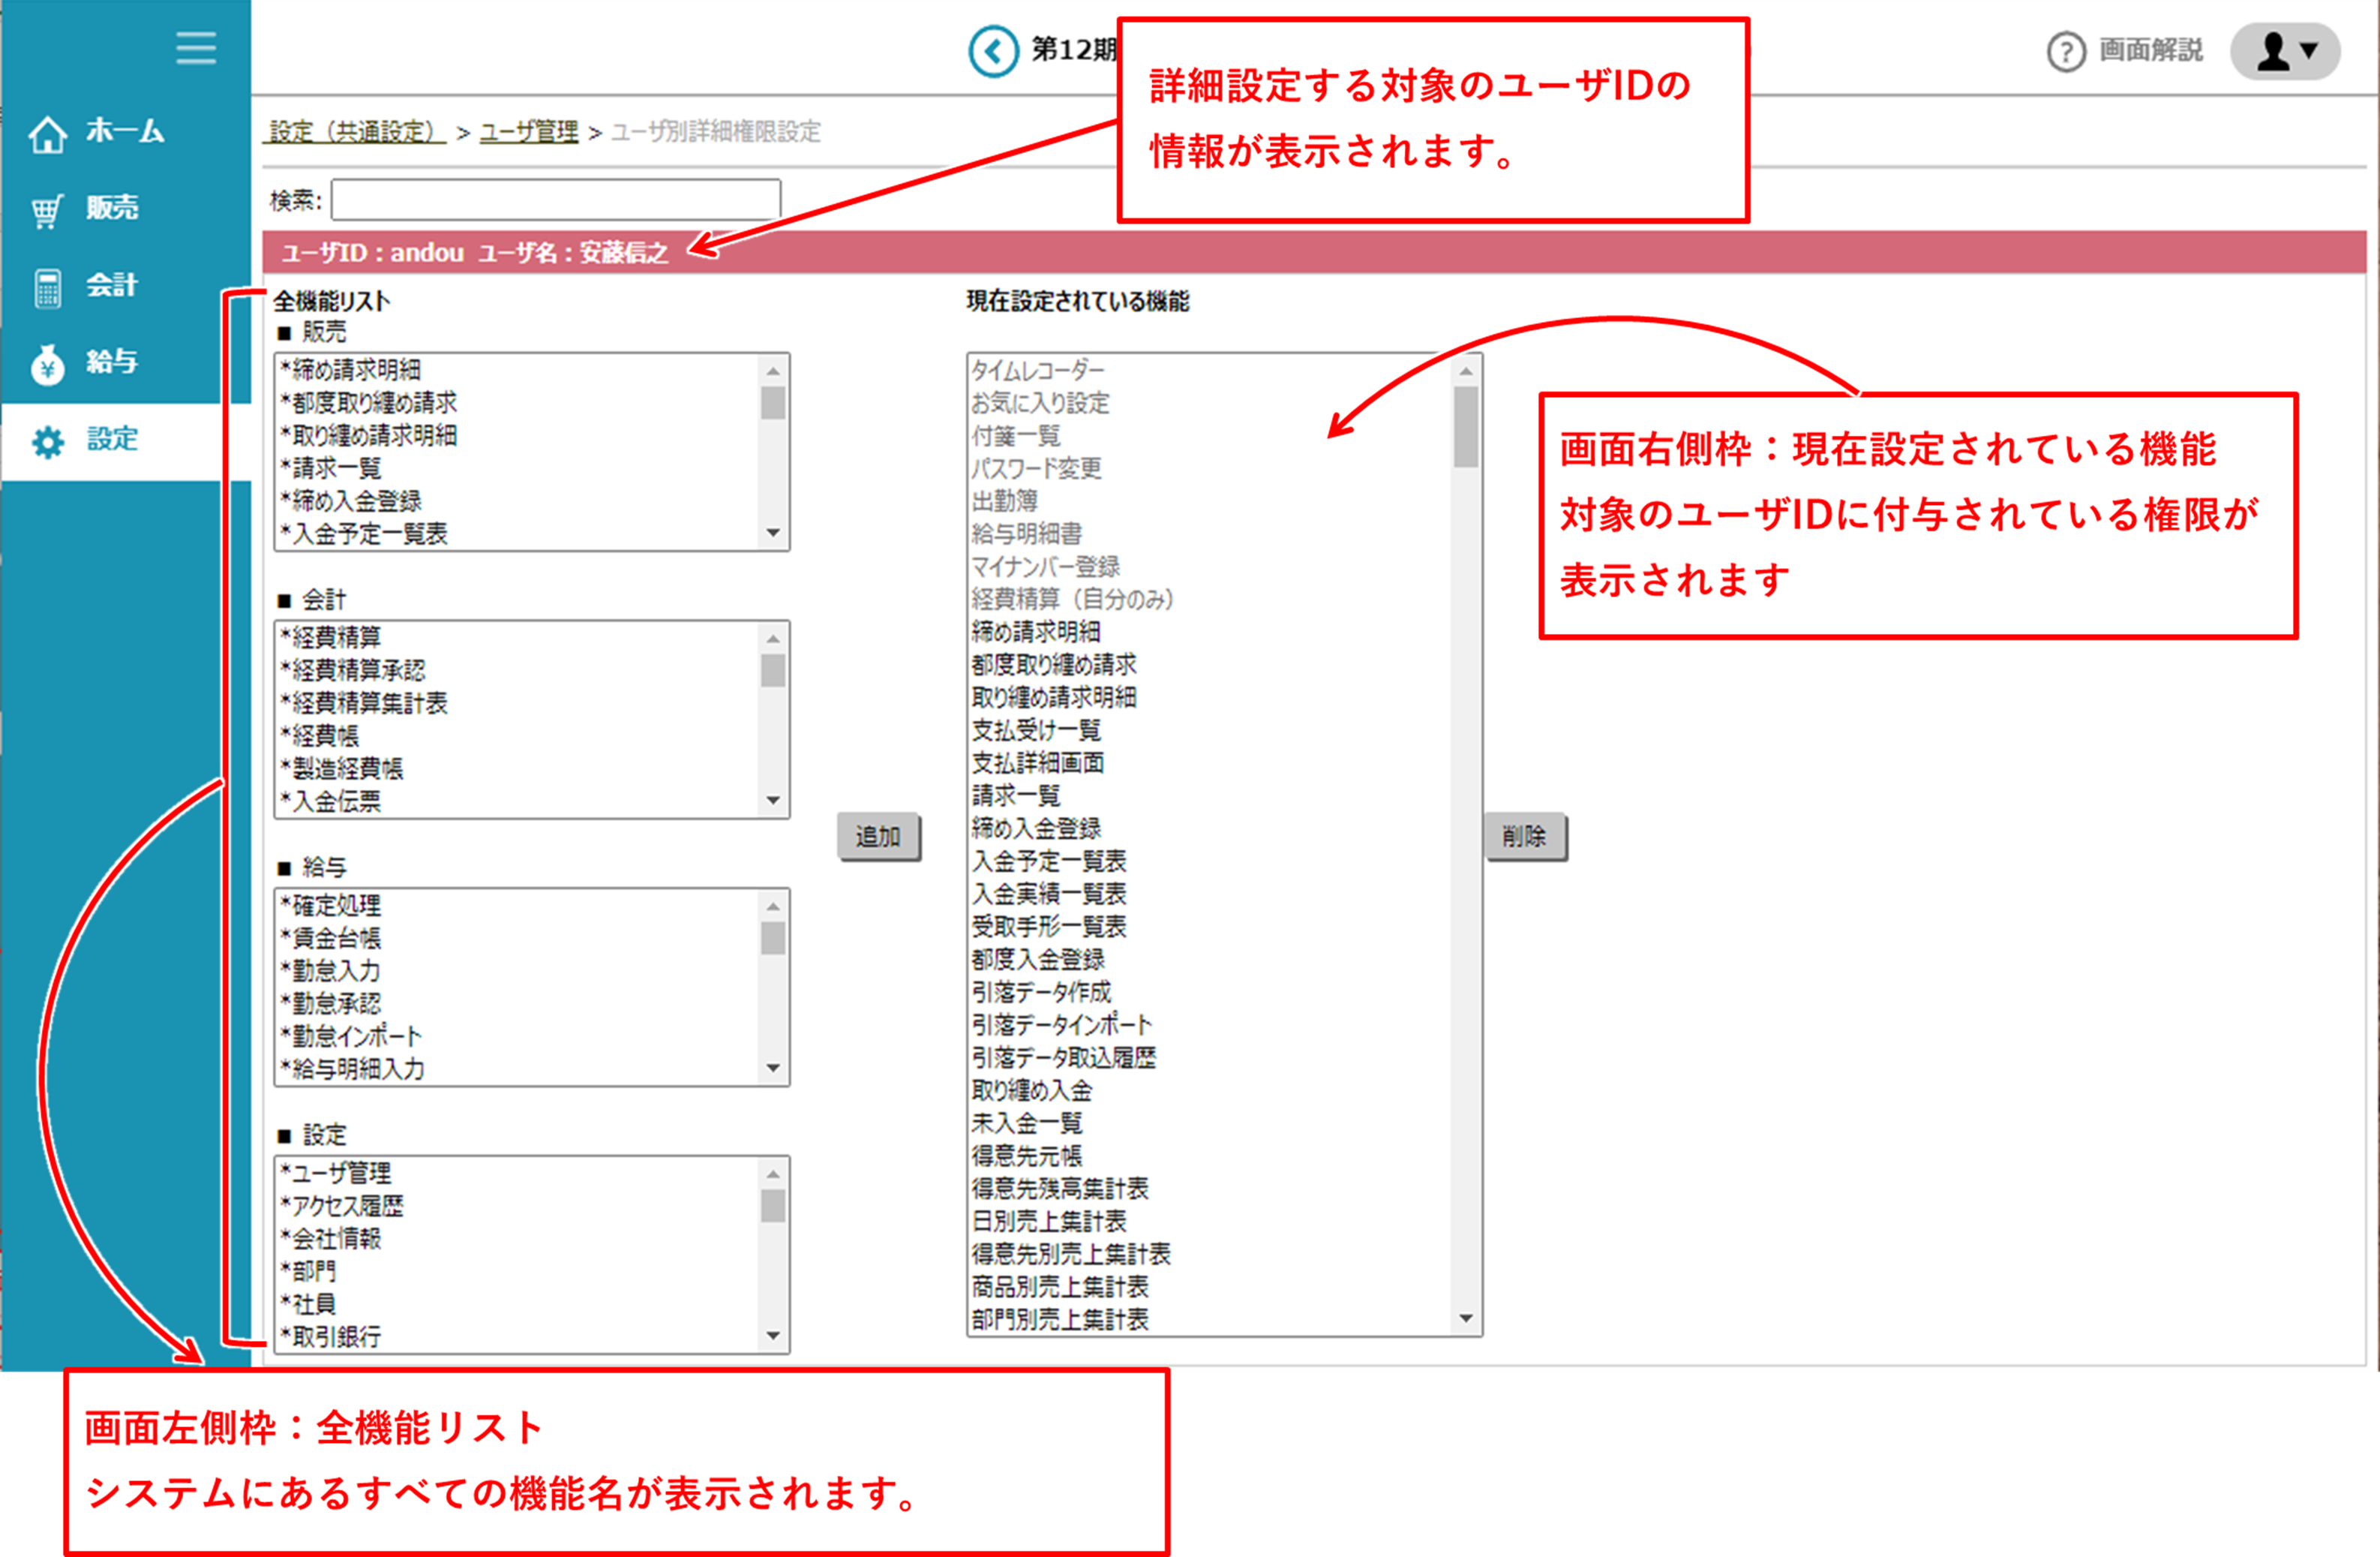This screenshot has width=2380, height=1557.
Task: Select *締め請求明細 in 販売 list
Action: click(x=517, y=370)
